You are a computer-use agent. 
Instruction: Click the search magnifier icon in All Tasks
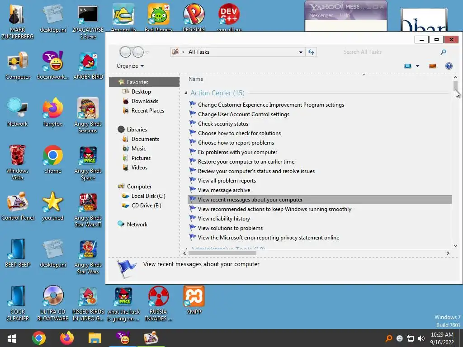[x=443, y=52]
